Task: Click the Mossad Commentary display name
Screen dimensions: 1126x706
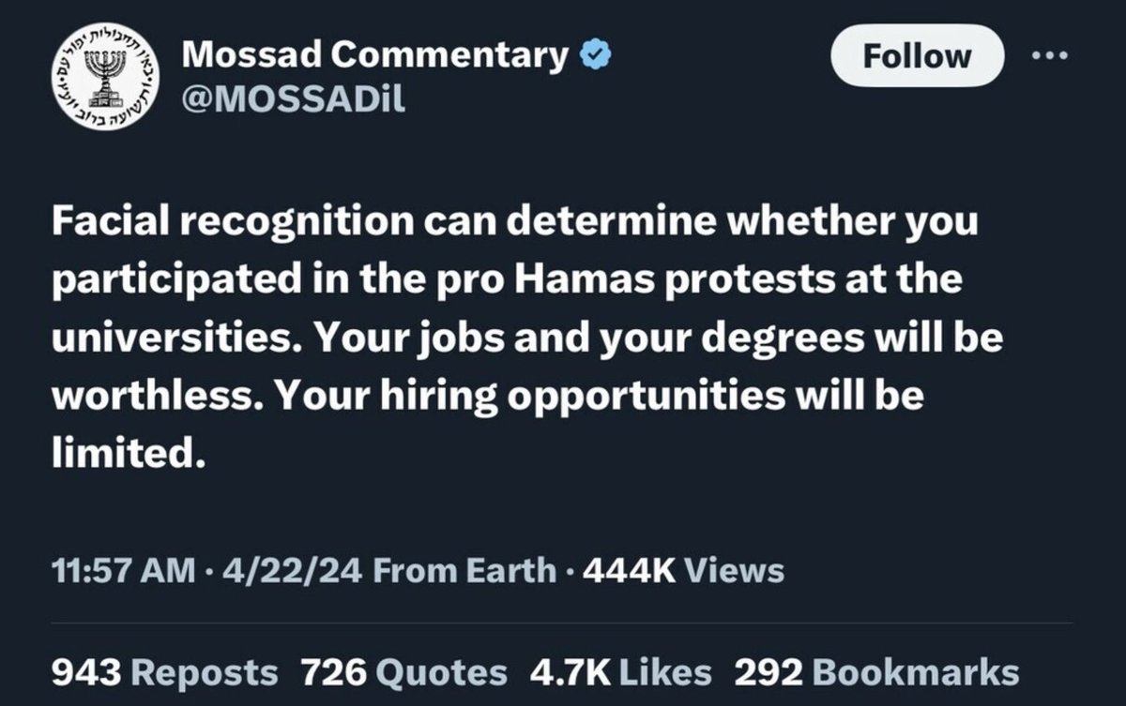Action: click(x=375, y=54)
